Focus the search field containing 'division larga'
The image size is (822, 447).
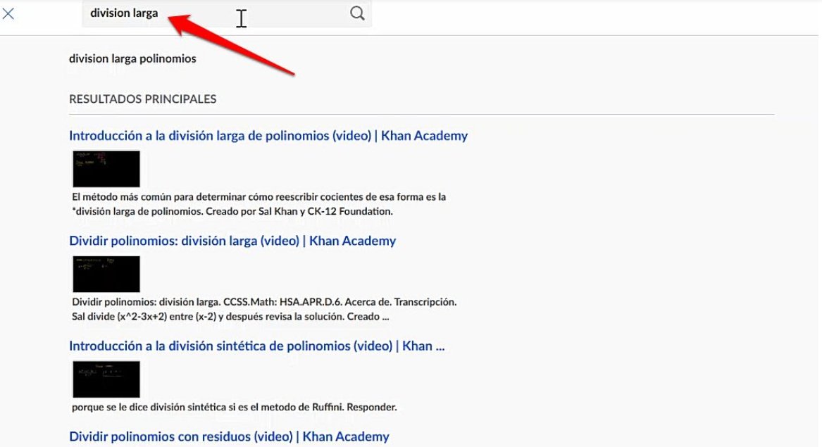pyautogui.click(x=227, y=13)
